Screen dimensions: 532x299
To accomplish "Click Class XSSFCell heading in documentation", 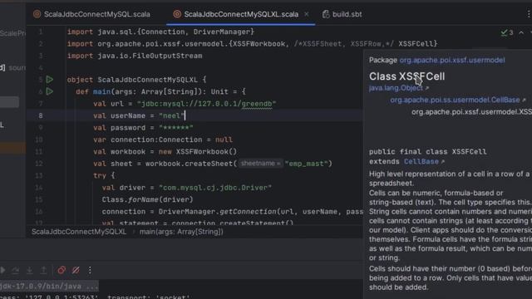I will [406, 76].
